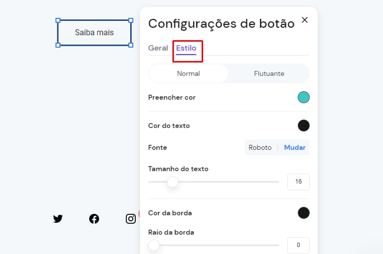Click the Twitter social icon
The image size is (383, 254).
[58, 219]
